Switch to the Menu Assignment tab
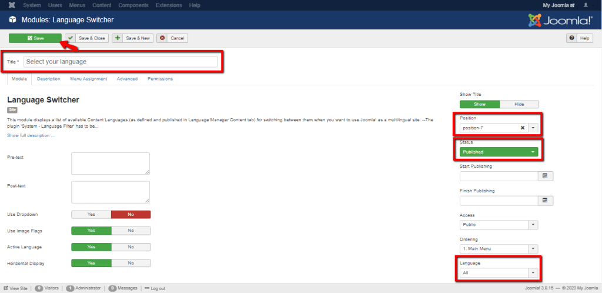Viewport: 602px width, 293px height. point(89,79)
